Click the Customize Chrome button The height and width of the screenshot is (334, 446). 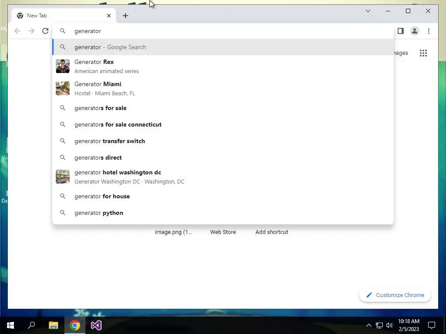[x=395, y=295]
